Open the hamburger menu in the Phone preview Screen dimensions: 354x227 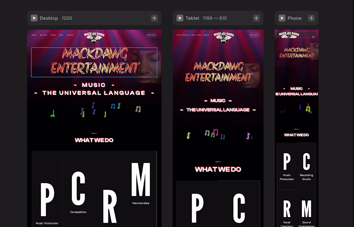(x=313, y=37)
